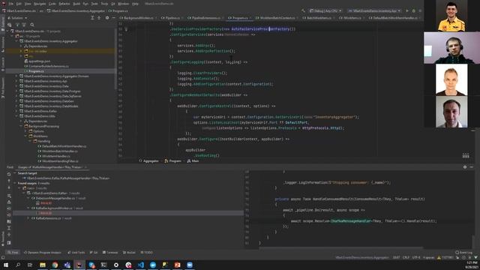The height and width of the screenshot is (270, 480).
Task: Collapse the Found usages group
Action: pyautogui.click(x=15, y=183)
